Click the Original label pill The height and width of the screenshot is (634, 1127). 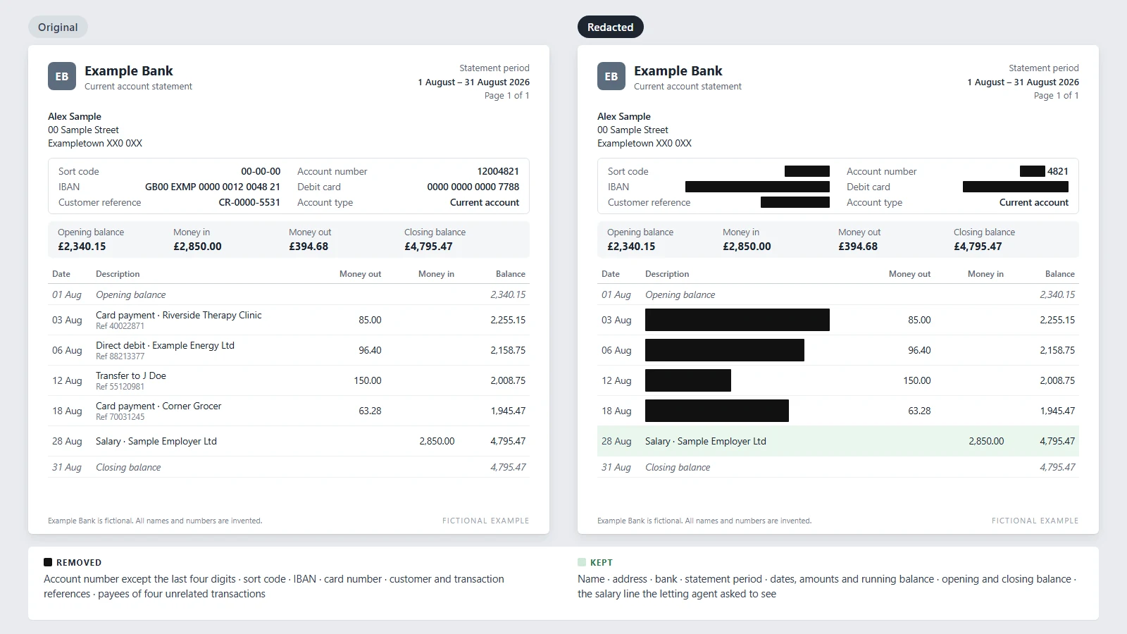[x=58, y=27]
